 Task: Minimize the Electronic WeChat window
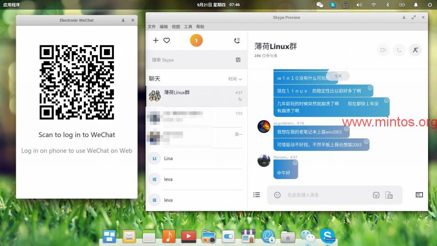pos(123,20)
